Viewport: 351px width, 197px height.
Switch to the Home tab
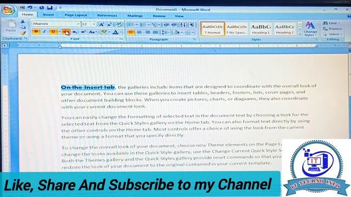point(27,15)
